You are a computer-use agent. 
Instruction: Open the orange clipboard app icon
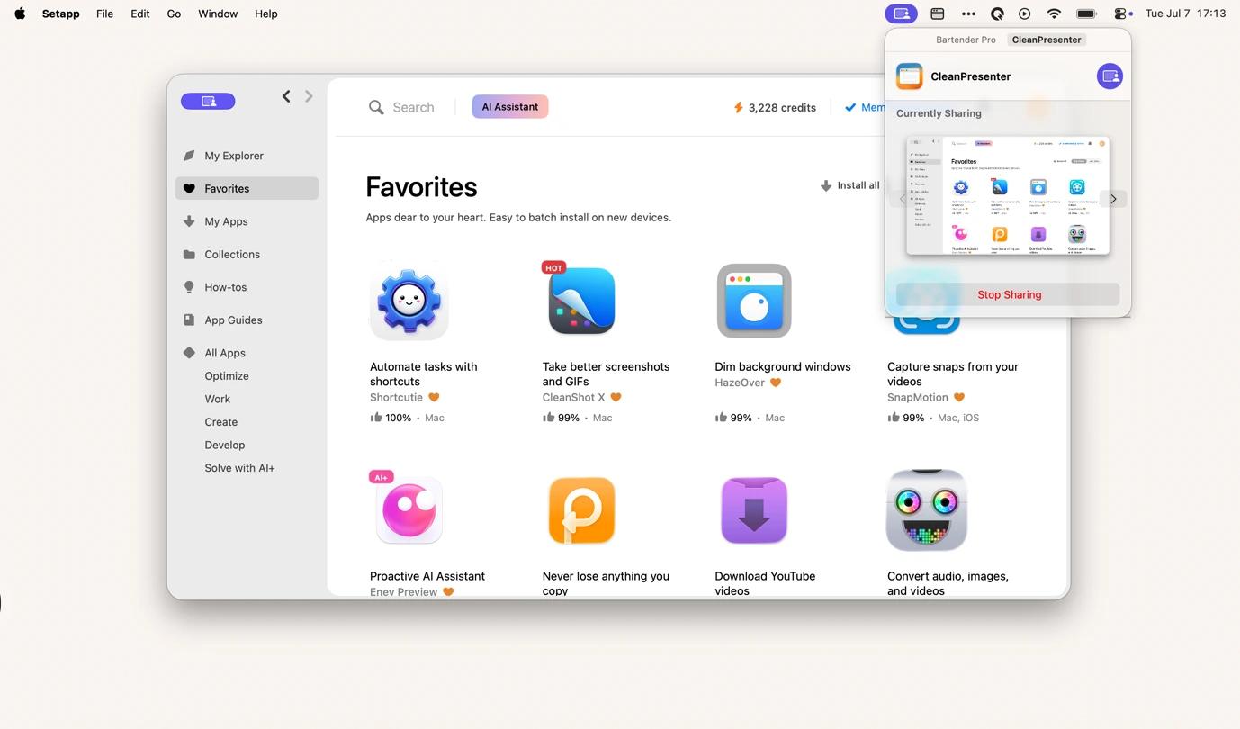coord(581,510)
